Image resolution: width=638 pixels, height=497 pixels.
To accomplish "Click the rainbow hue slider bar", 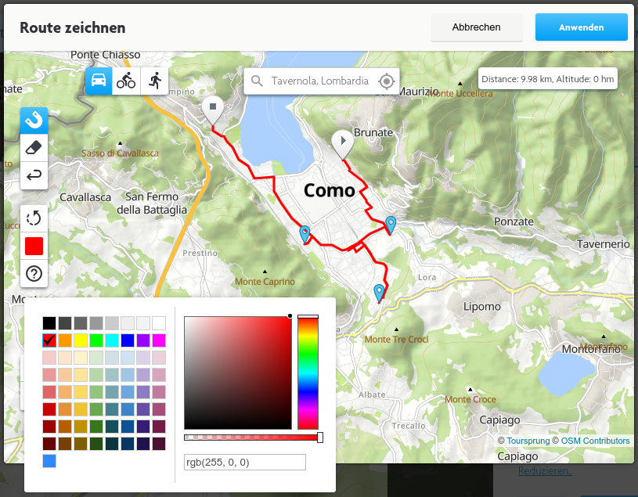I will click(x=308, y=374).
